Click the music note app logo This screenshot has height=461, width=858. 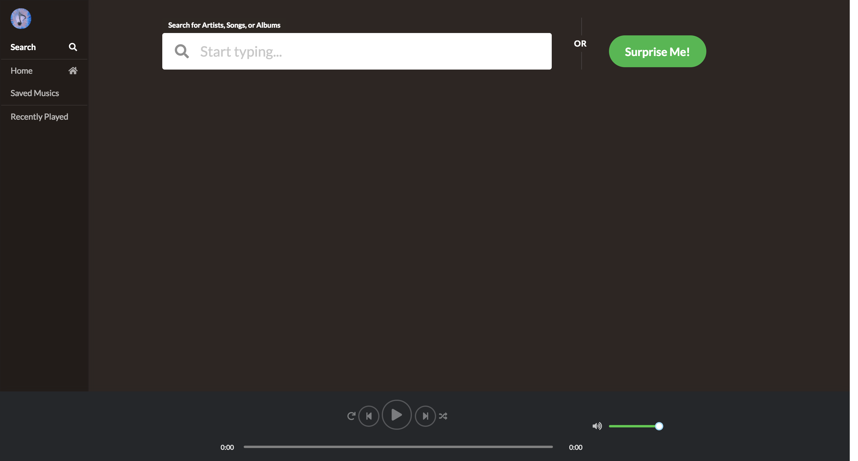21,19
